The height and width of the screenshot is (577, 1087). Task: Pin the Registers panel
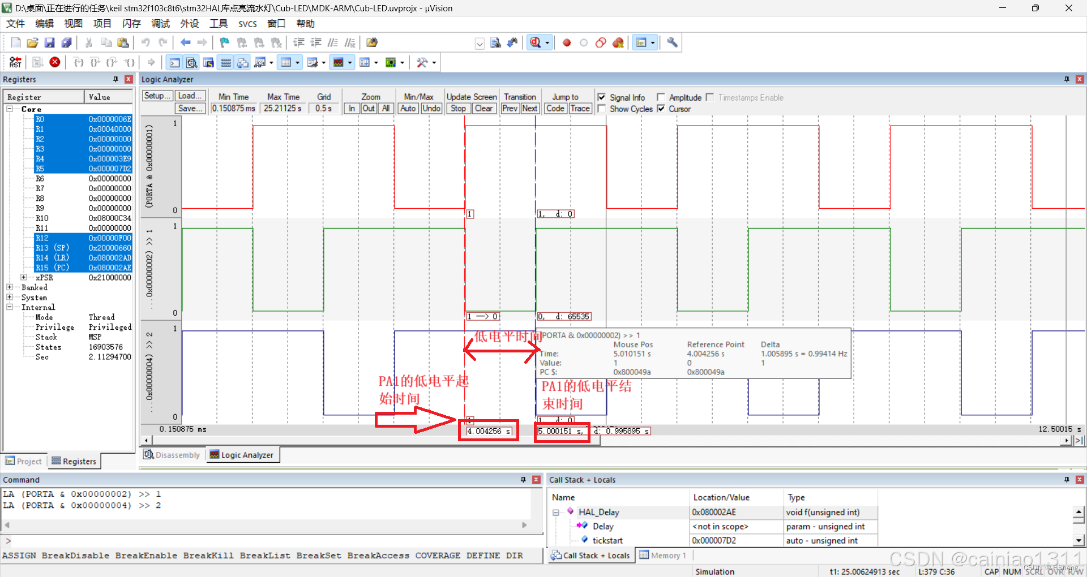[x=115, y=79]
